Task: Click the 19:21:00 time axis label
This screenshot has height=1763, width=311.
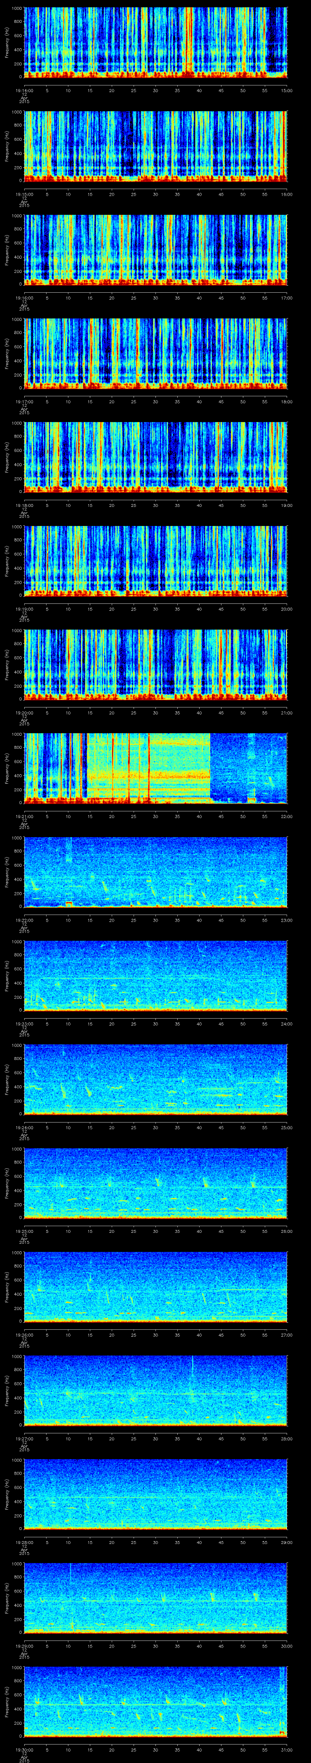Action: pyautogui.click(x=25, y=816)
